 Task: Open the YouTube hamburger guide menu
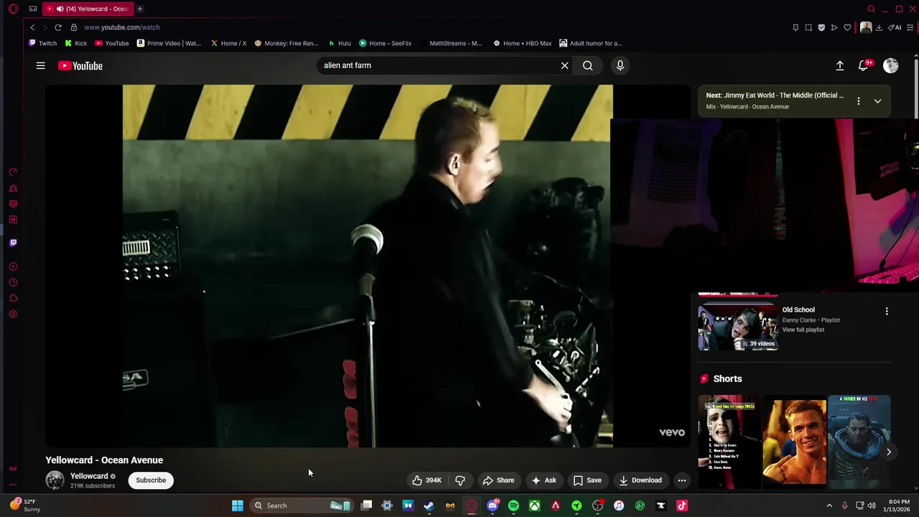tap(41, 65)
